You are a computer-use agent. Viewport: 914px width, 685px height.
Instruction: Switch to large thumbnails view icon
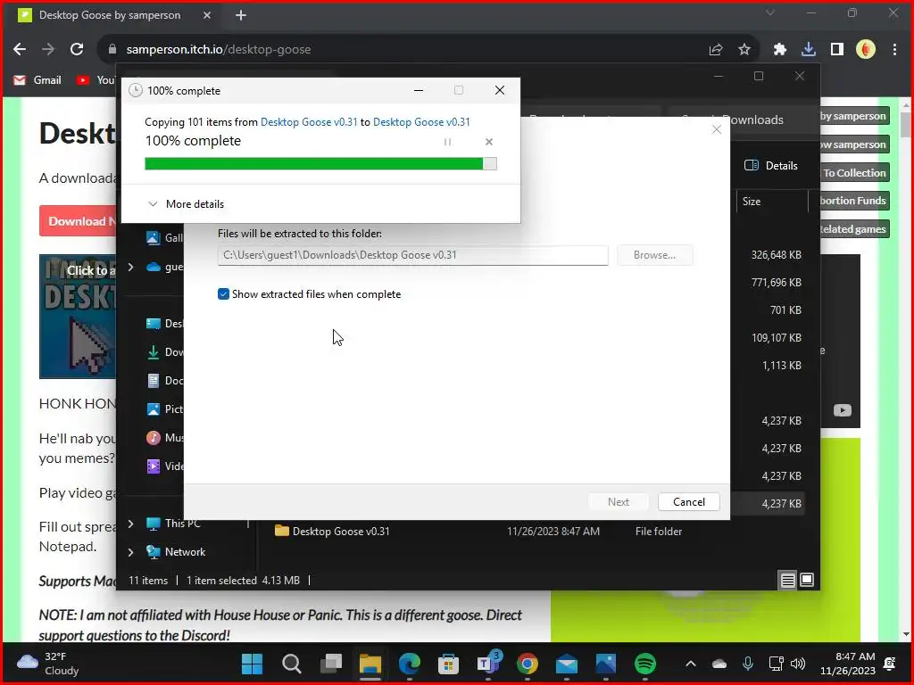pyautogui.click(x=807, y=580)
